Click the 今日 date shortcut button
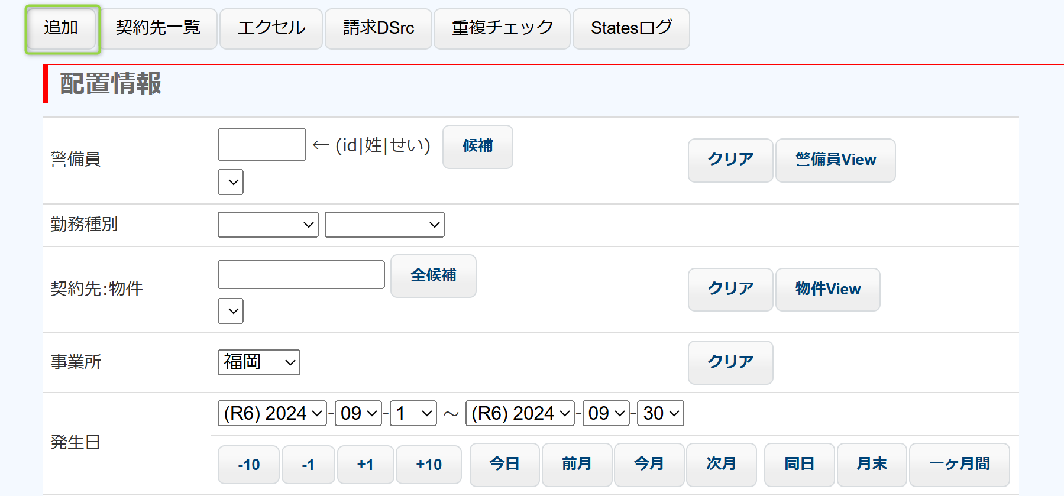The image size is (1064, 496). pos(504,465)
